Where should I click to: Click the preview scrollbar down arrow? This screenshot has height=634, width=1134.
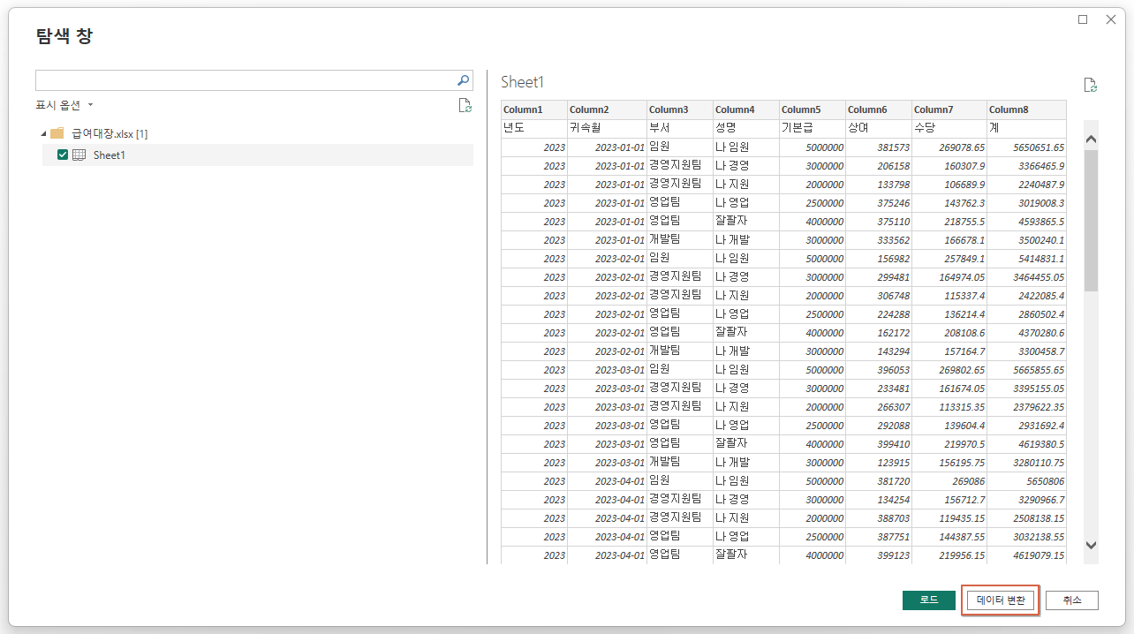[1091, 545]
